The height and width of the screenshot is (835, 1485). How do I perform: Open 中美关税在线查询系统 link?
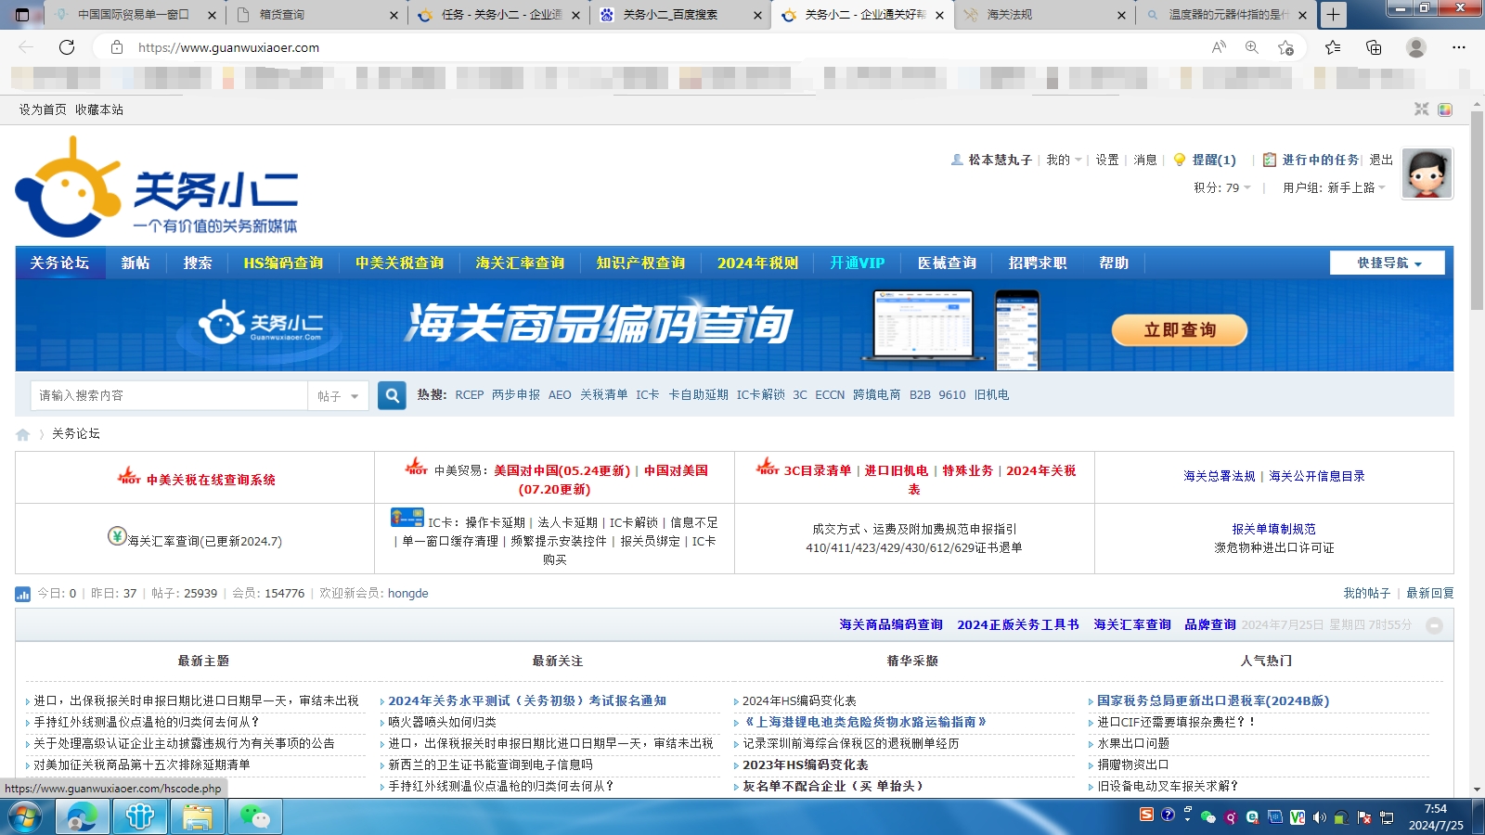pos(211,480)
